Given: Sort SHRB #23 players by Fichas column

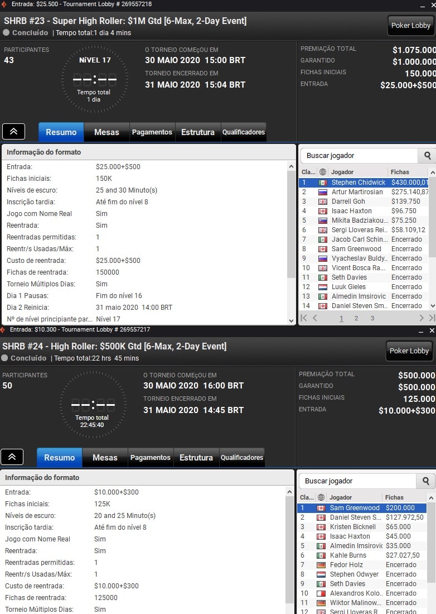Looking at the screenshot, I should point(408,172).
